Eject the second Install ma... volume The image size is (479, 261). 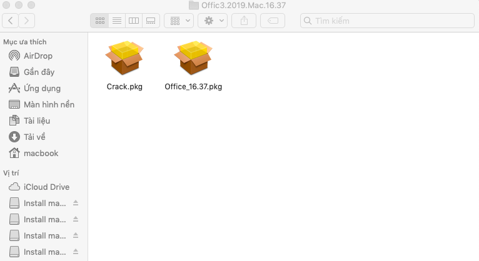point(76,219)
